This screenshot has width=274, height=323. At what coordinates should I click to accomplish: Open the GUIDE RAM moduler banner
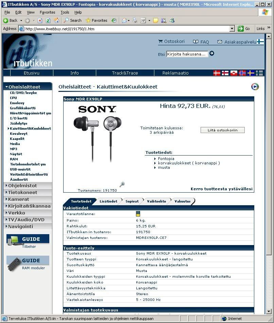click(x=28, y=264)
